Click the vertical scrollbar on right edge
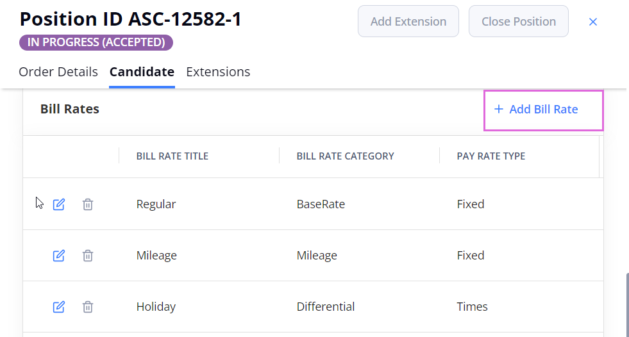This screenshot has width=629, height=337. [627, 304]
